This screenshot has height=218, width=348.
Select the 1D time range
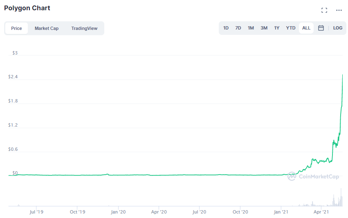(226, 28)
